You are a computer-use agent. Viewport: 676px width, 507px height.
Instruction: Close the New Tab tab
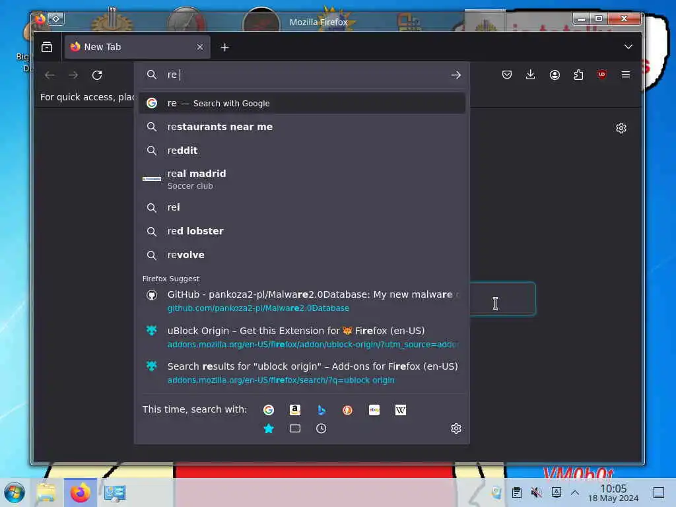[200, 47]
